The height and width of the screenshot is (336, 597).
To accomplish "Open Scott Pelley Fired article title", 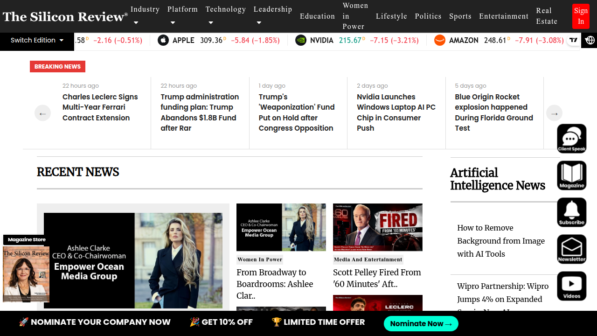I will click(377, 278).
